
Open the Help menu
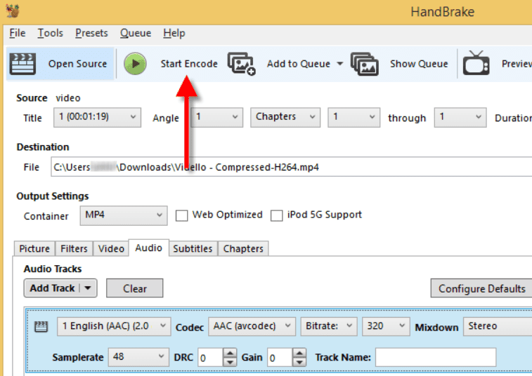[174, 33]
